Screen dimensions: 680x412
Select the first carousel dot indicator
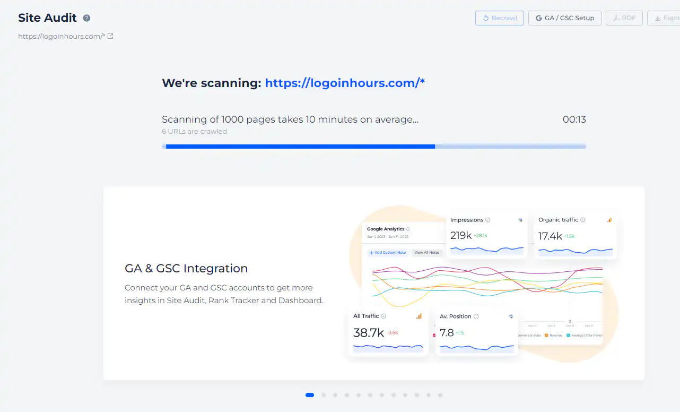310,395
